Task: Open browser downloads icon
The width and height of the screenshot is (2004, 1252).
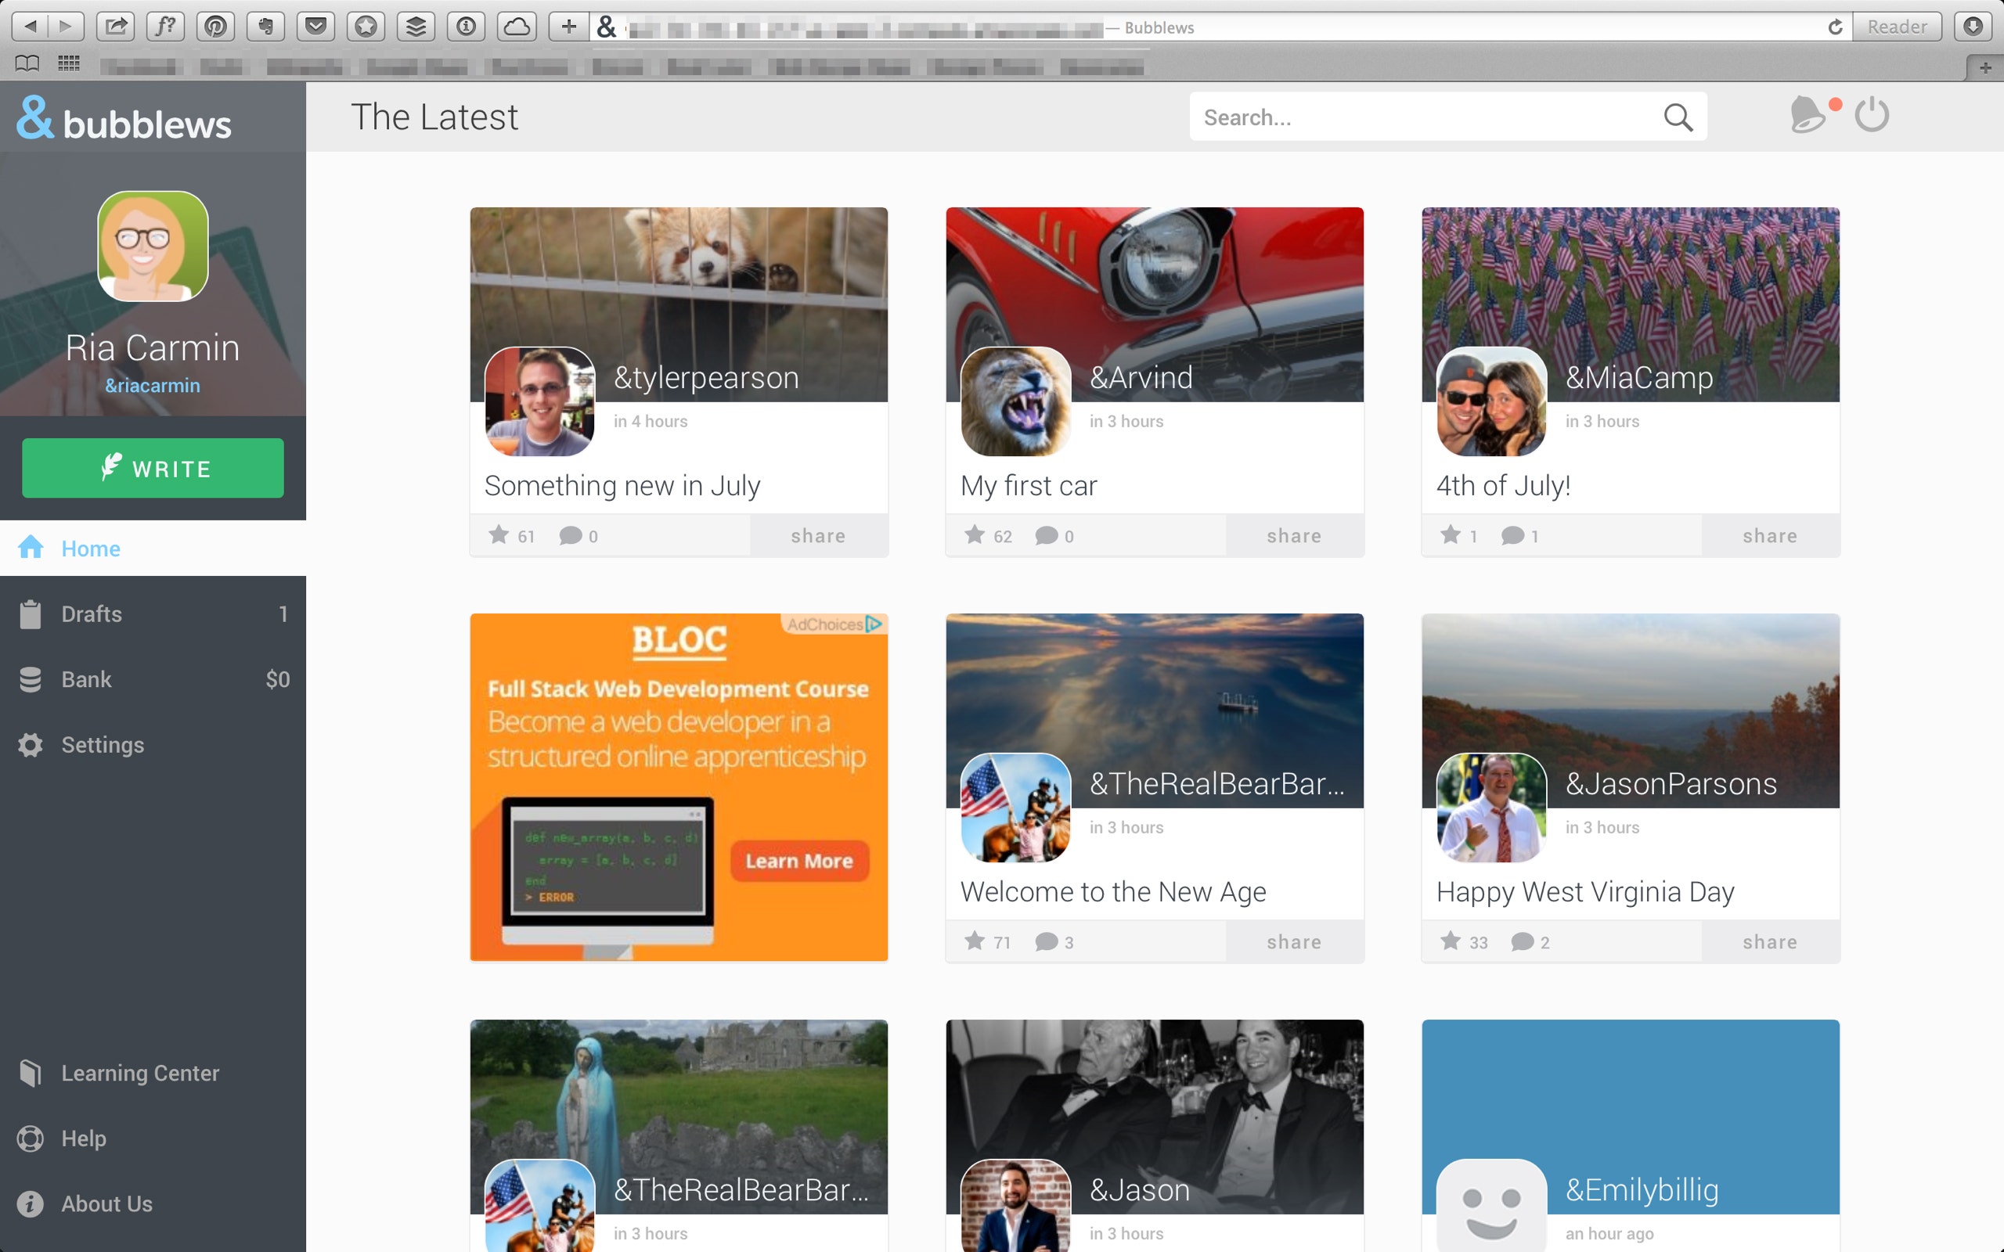Action: pyautogui.click(x=1973, y=27)
